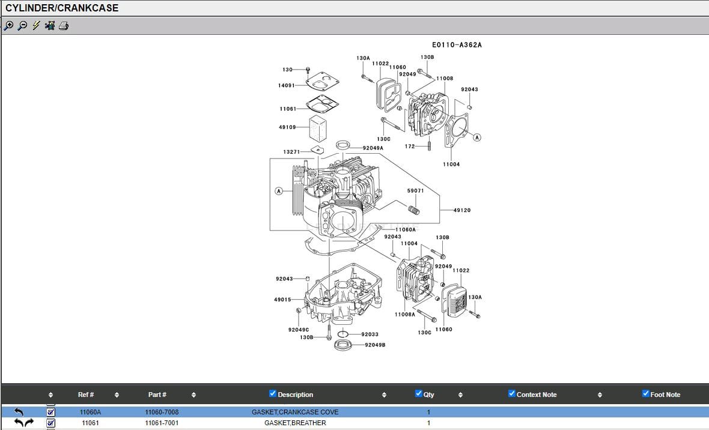Viewport: 709px width, 430px height.
Task: Toggle the Qty column checkbox
Action: pyautogui.click(x=419, y=394)
